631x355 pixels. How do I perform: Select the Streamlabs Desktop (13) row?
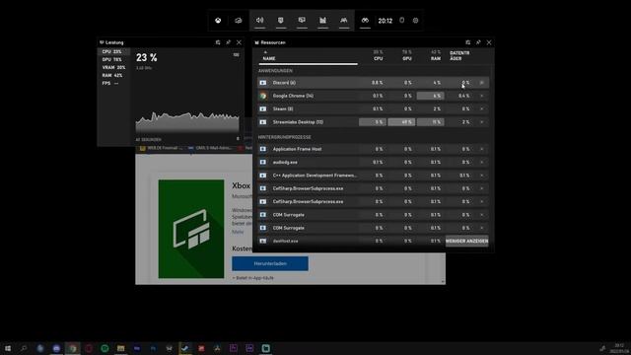373,122
